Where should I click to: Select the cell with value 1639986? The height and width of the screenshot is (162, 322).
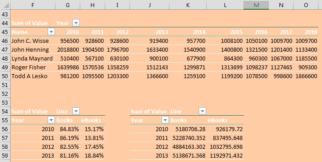point(67,67)
